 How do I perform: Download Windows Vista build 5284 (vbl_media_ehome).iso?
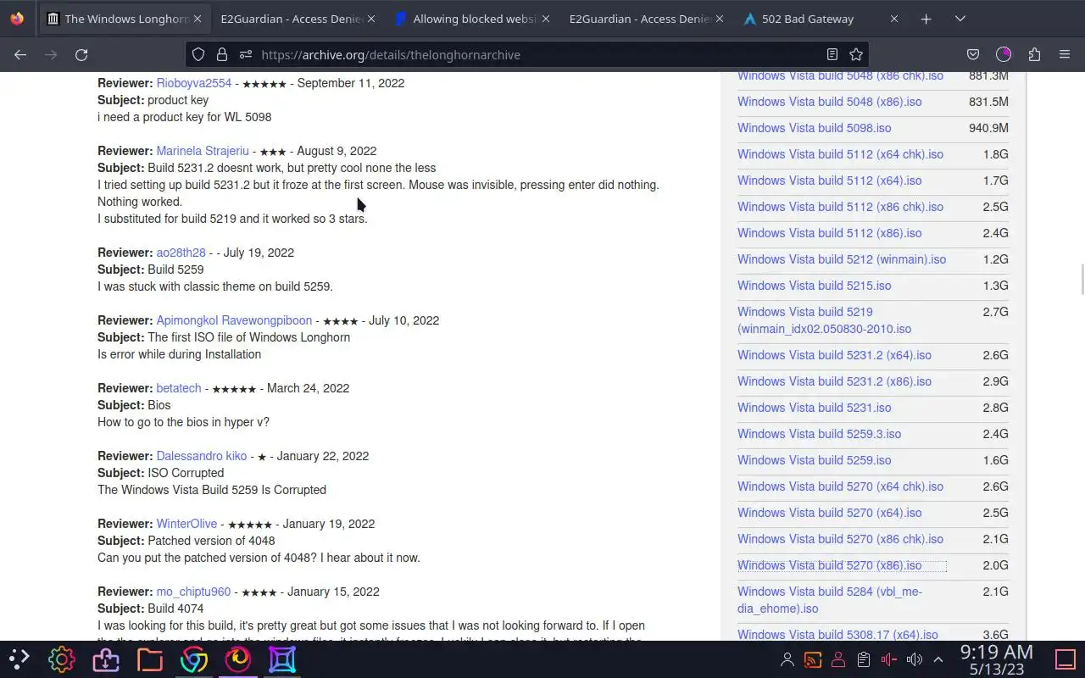point(830,600)
